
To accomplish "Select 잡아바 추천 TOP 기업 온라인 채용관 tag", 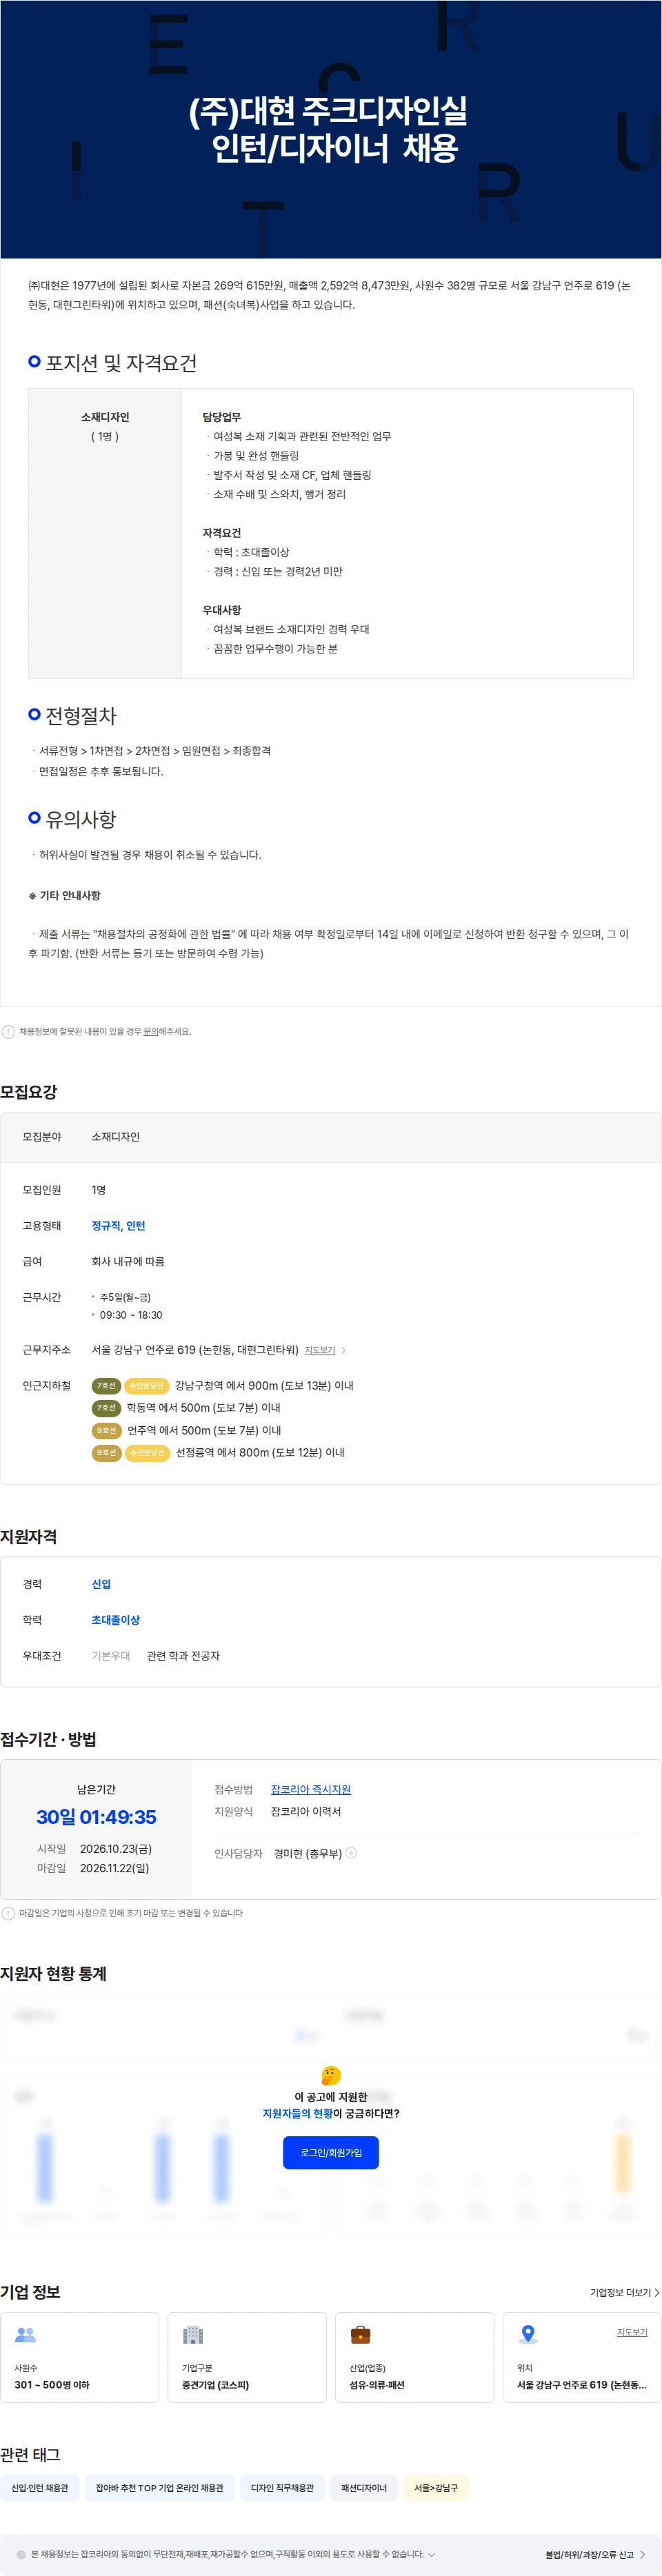I will pyautogui.click(x=159, y=2488).
